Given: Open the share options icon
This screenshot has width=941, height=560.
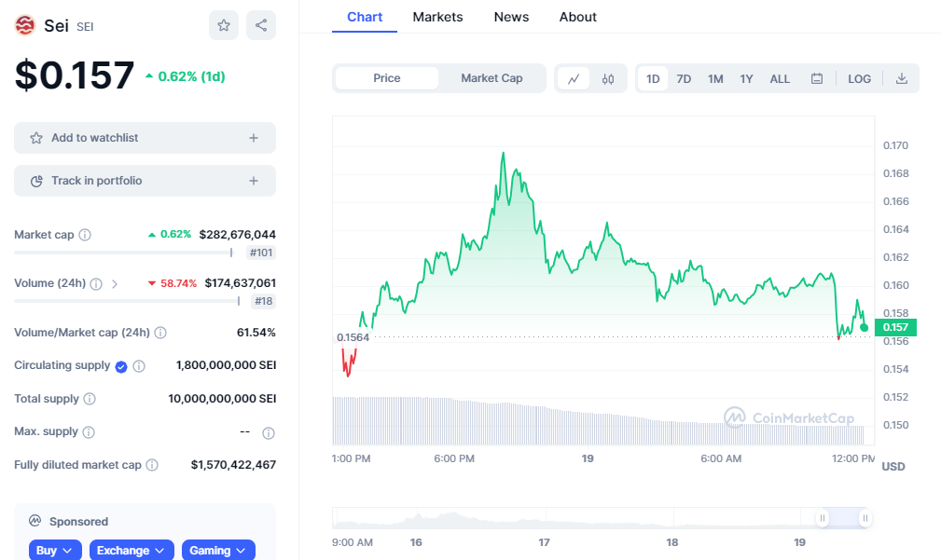Looking at the screenshot, I should click(x=261, y=25).
